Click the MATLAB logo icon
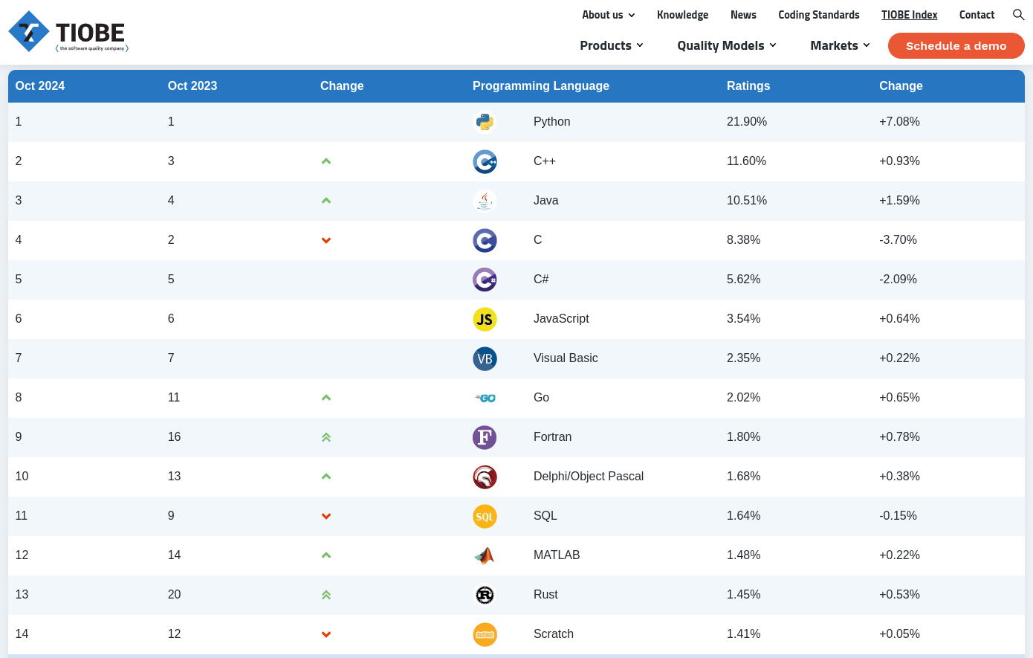 485,555
